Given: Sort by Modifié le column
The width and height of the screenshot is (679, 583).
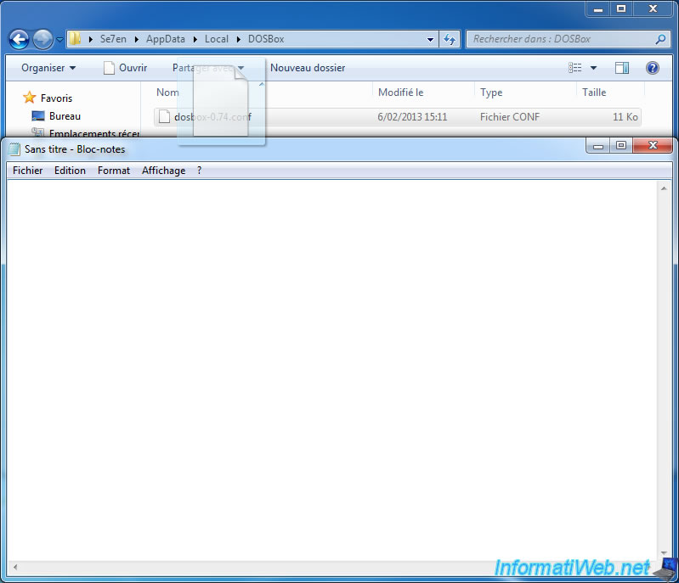Looking at the screenshot, I should (400, 92).
